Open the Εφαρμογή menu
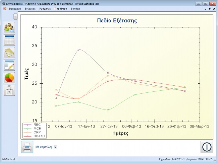This screenshot has height=163, width=218. (x=15, y=8)
